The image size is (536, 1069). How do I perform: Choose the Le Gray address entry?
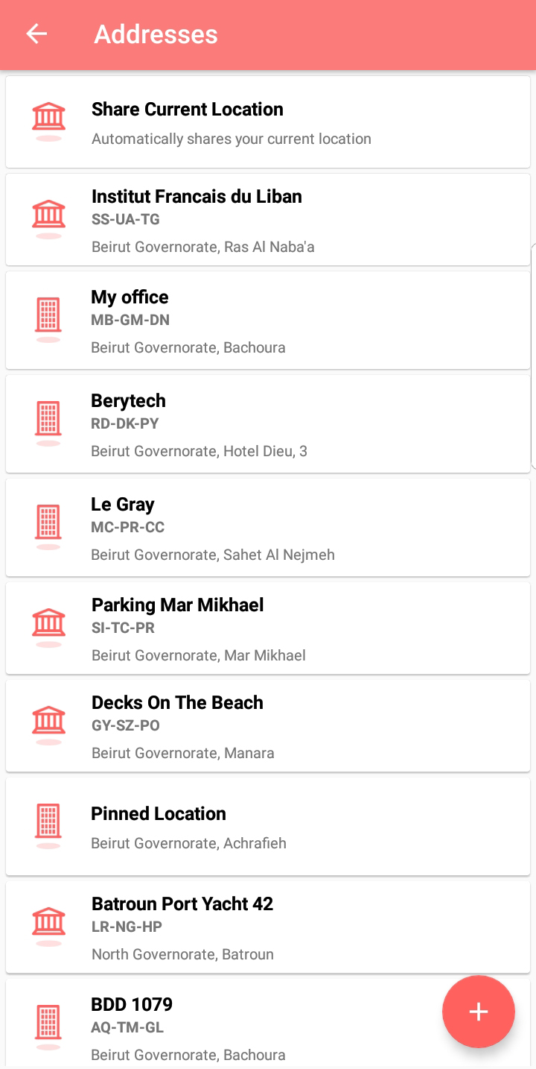coord(122,505)
